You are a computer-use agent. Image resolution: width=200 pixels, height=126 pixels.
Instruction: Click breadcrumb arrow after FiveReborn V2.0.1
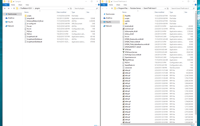pyautogui.click(x=34, y=8)
